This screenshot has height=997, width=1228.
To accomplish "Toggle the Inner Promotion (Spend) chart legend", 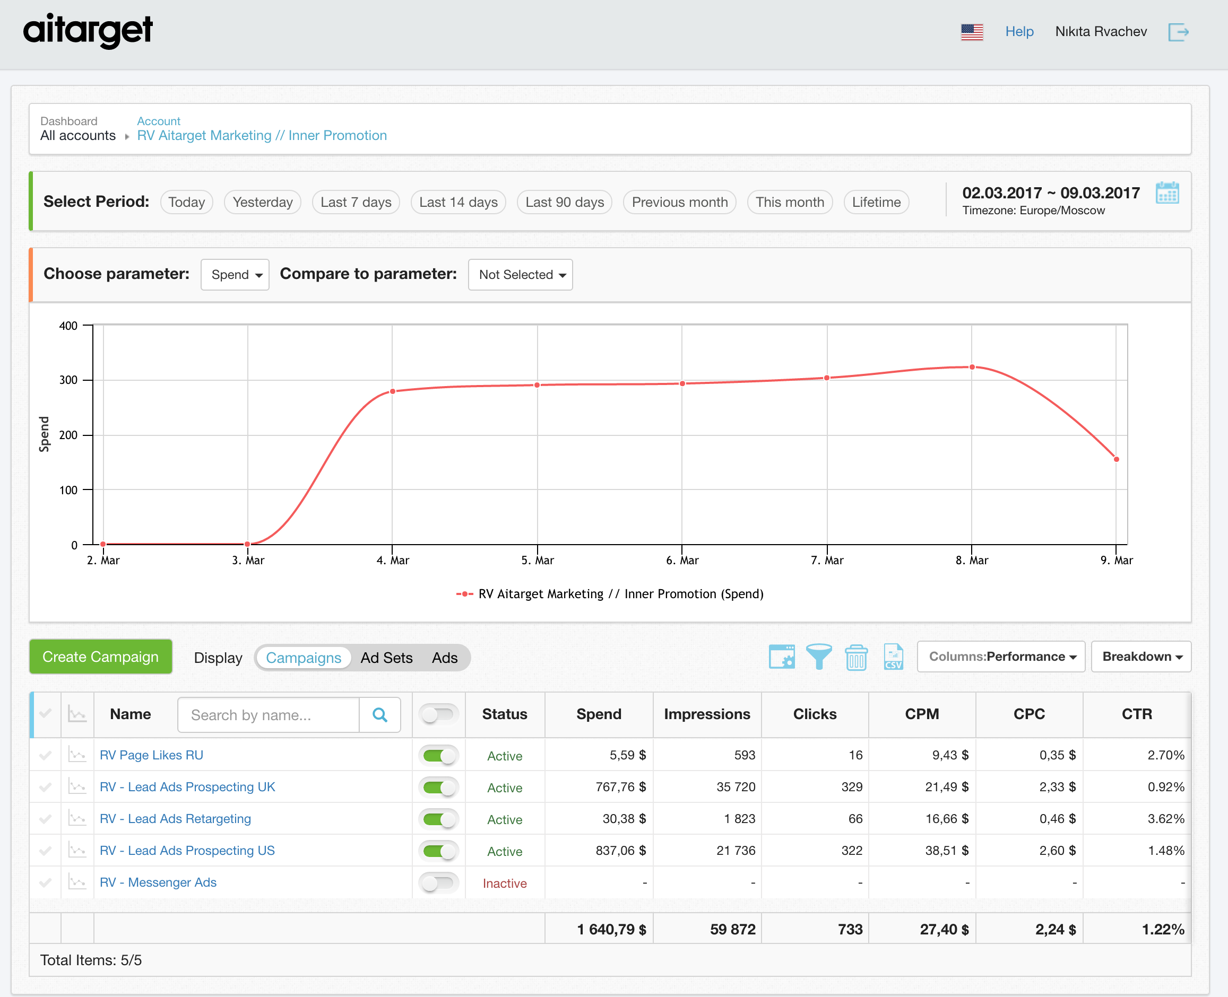I will [610, 594].
